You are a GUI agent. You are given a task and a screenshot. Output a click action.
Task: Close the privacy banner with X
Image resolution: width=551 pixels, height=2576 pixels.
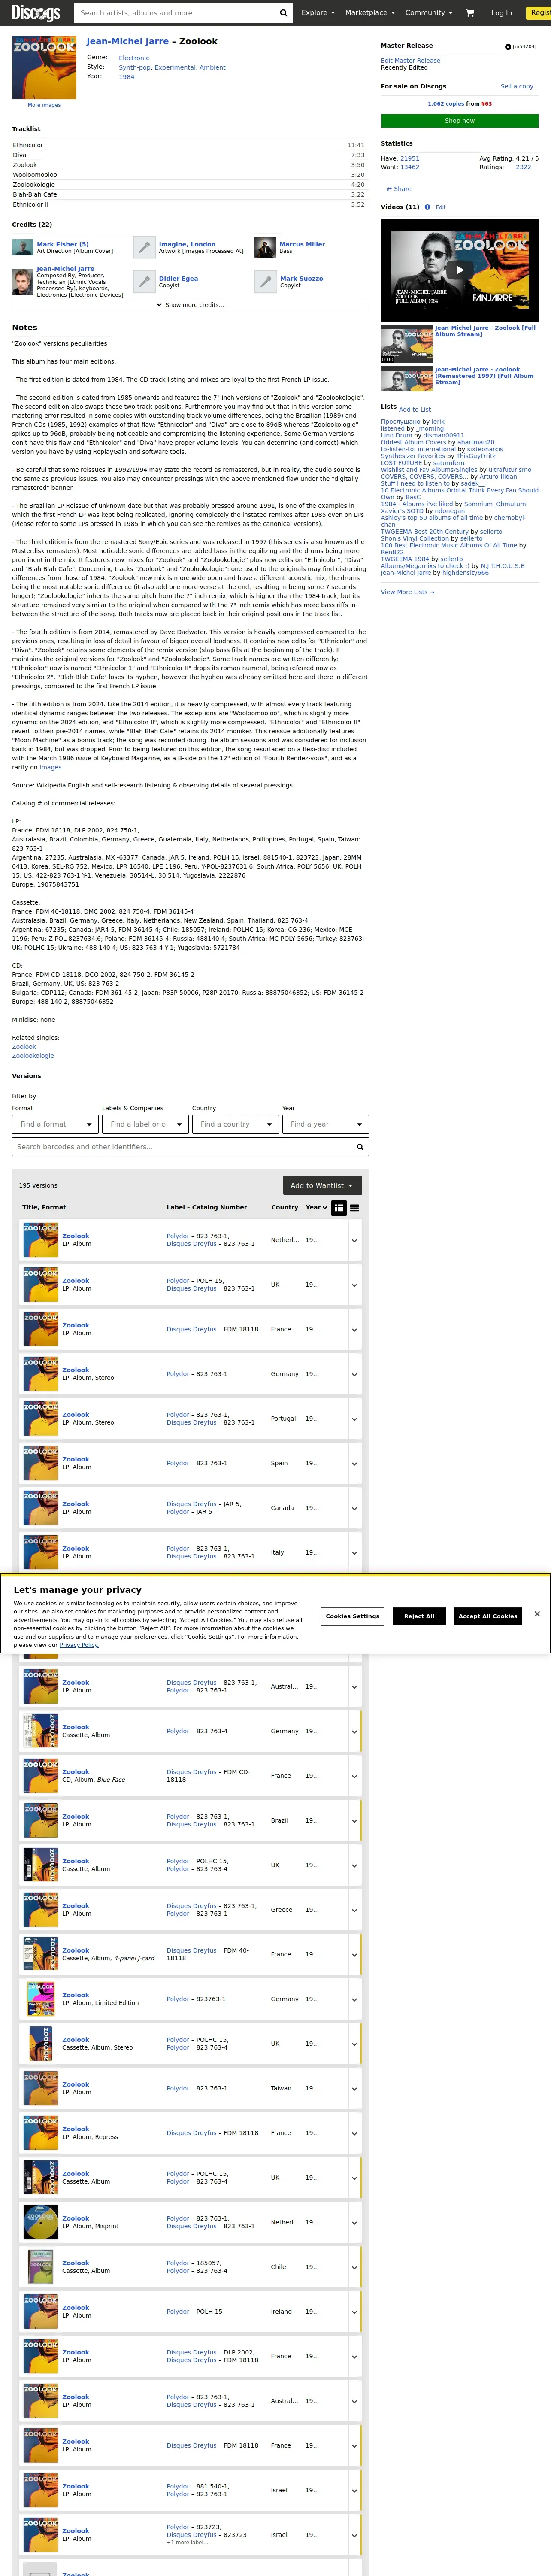[537, 1614]
